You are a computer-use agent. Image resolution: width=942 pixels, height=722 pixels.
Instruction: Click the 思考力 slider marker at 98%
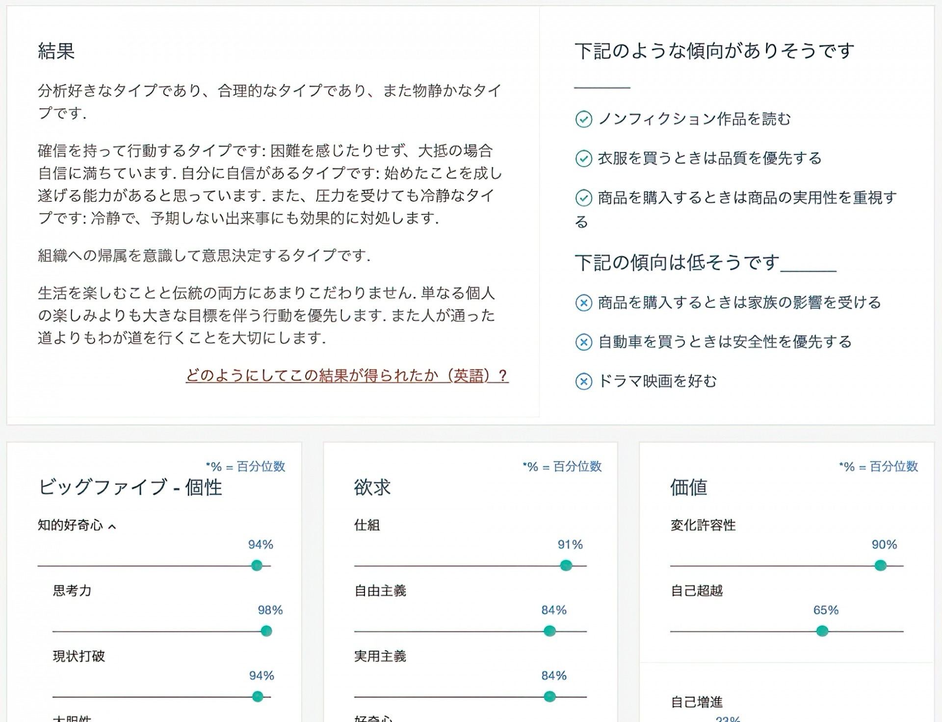(266, 632)
